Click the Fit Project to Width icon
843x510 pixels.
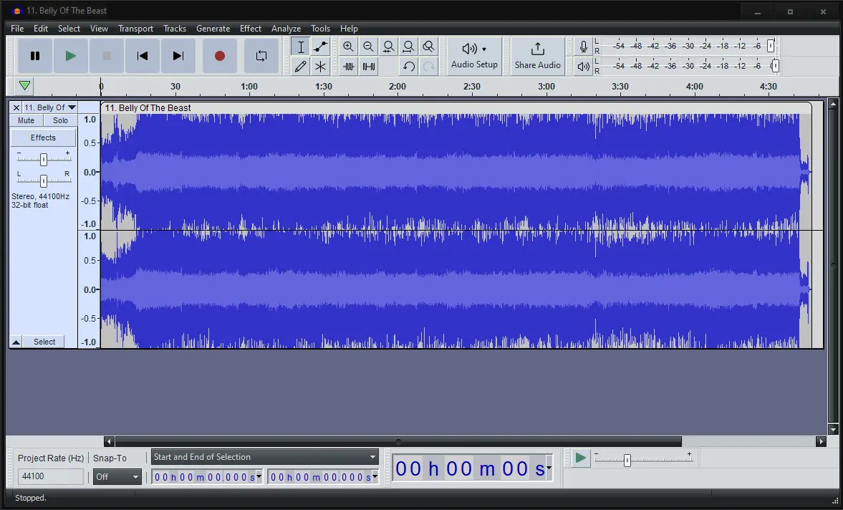(x=408, y=47)
